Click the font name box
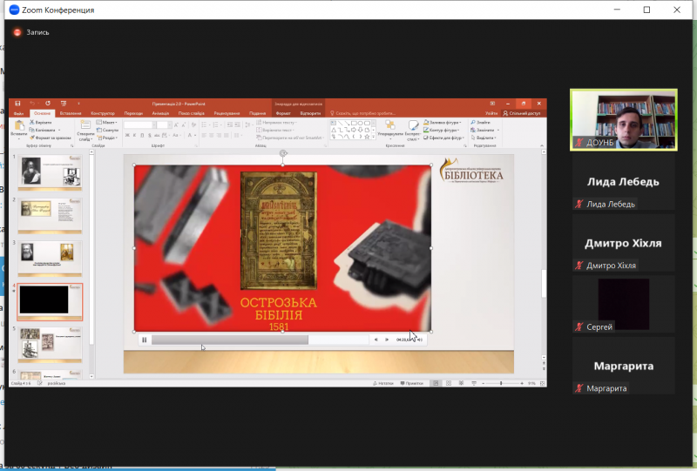This screenshot has width=697, height=471. click(x=139, y=125)
